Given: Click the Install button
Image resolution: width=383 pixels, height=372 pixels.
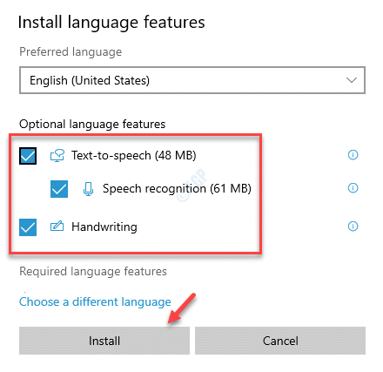Looking at the screenshot, I should click(104, 341).
